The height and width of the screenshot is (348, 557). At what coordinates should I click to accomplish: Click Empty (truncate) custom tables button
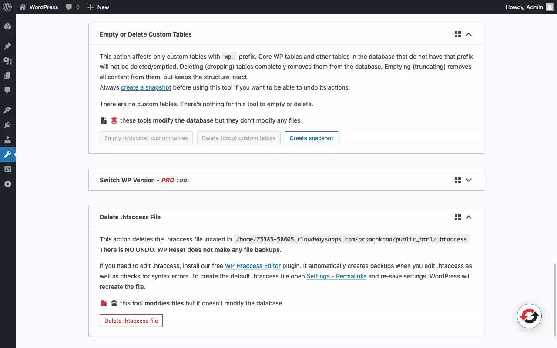click(146, 138)
